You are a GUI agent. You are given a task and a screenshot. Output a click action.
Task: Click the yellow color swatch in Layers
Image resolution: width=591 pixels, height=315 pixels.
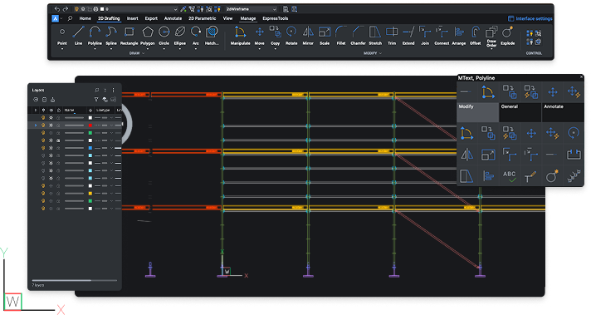(90, 193)
